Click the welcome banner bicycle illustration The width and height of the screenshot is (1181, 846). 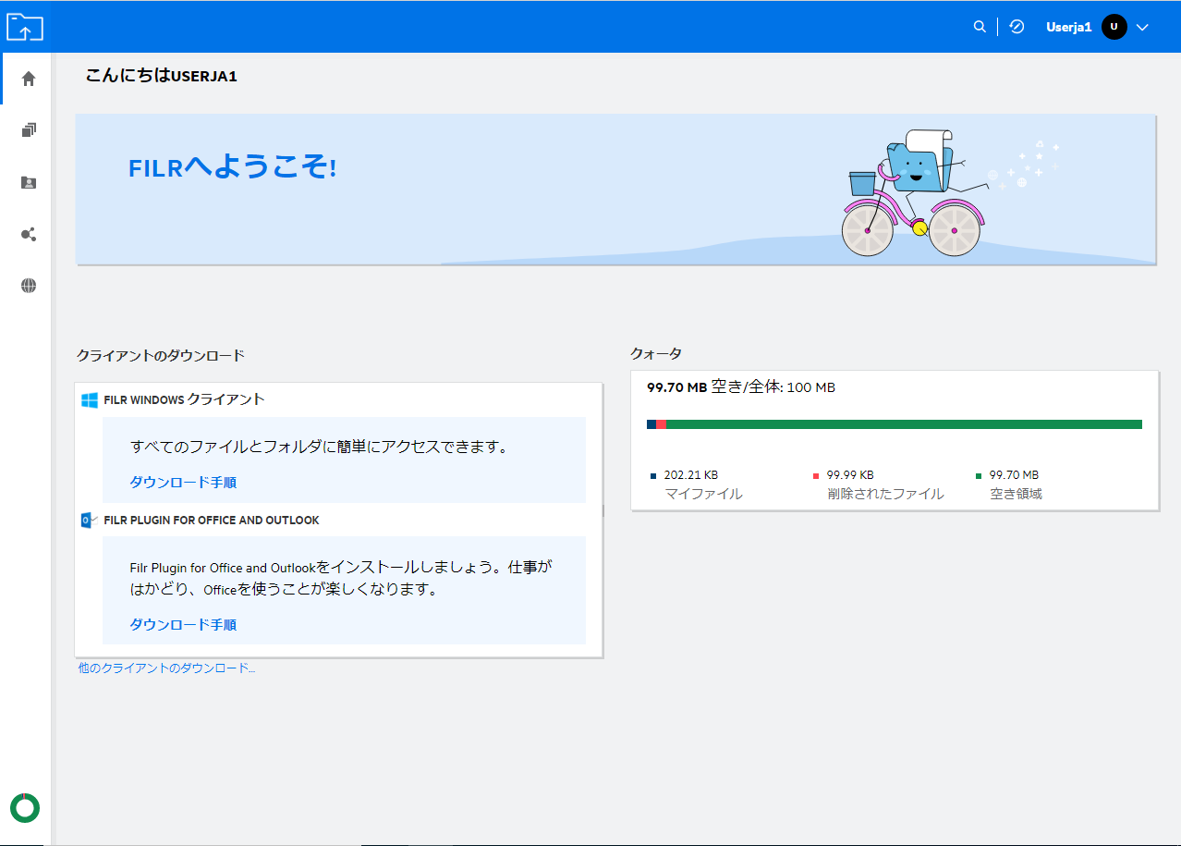click(910, 196)
